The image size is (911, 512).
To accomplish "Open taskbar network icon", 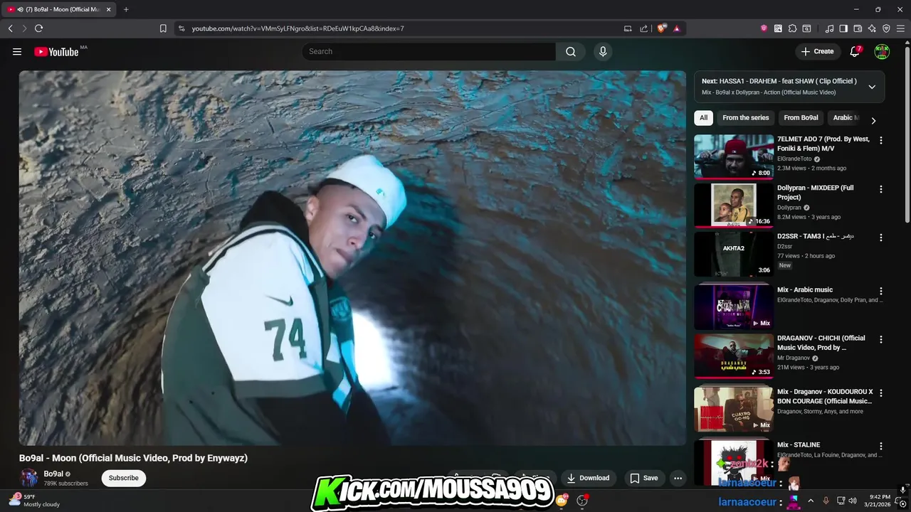I will [841, 501].
